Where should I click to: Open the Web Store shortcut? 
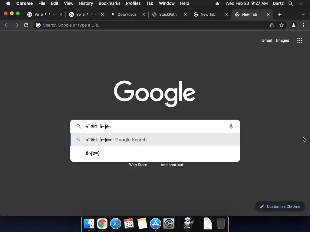pyautogui.click(x=138, y=165)
